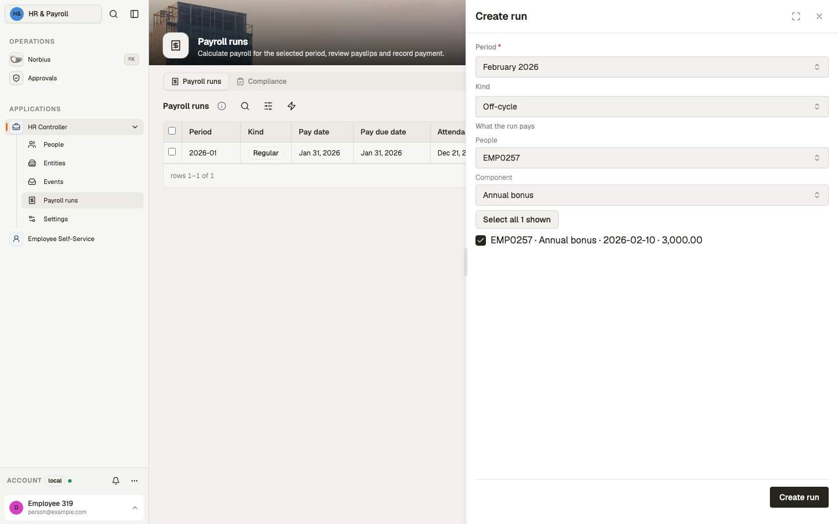Viewport: 838px width, 524px height.
Task: Open Employee Self-Service app
Action: (74, 239)
